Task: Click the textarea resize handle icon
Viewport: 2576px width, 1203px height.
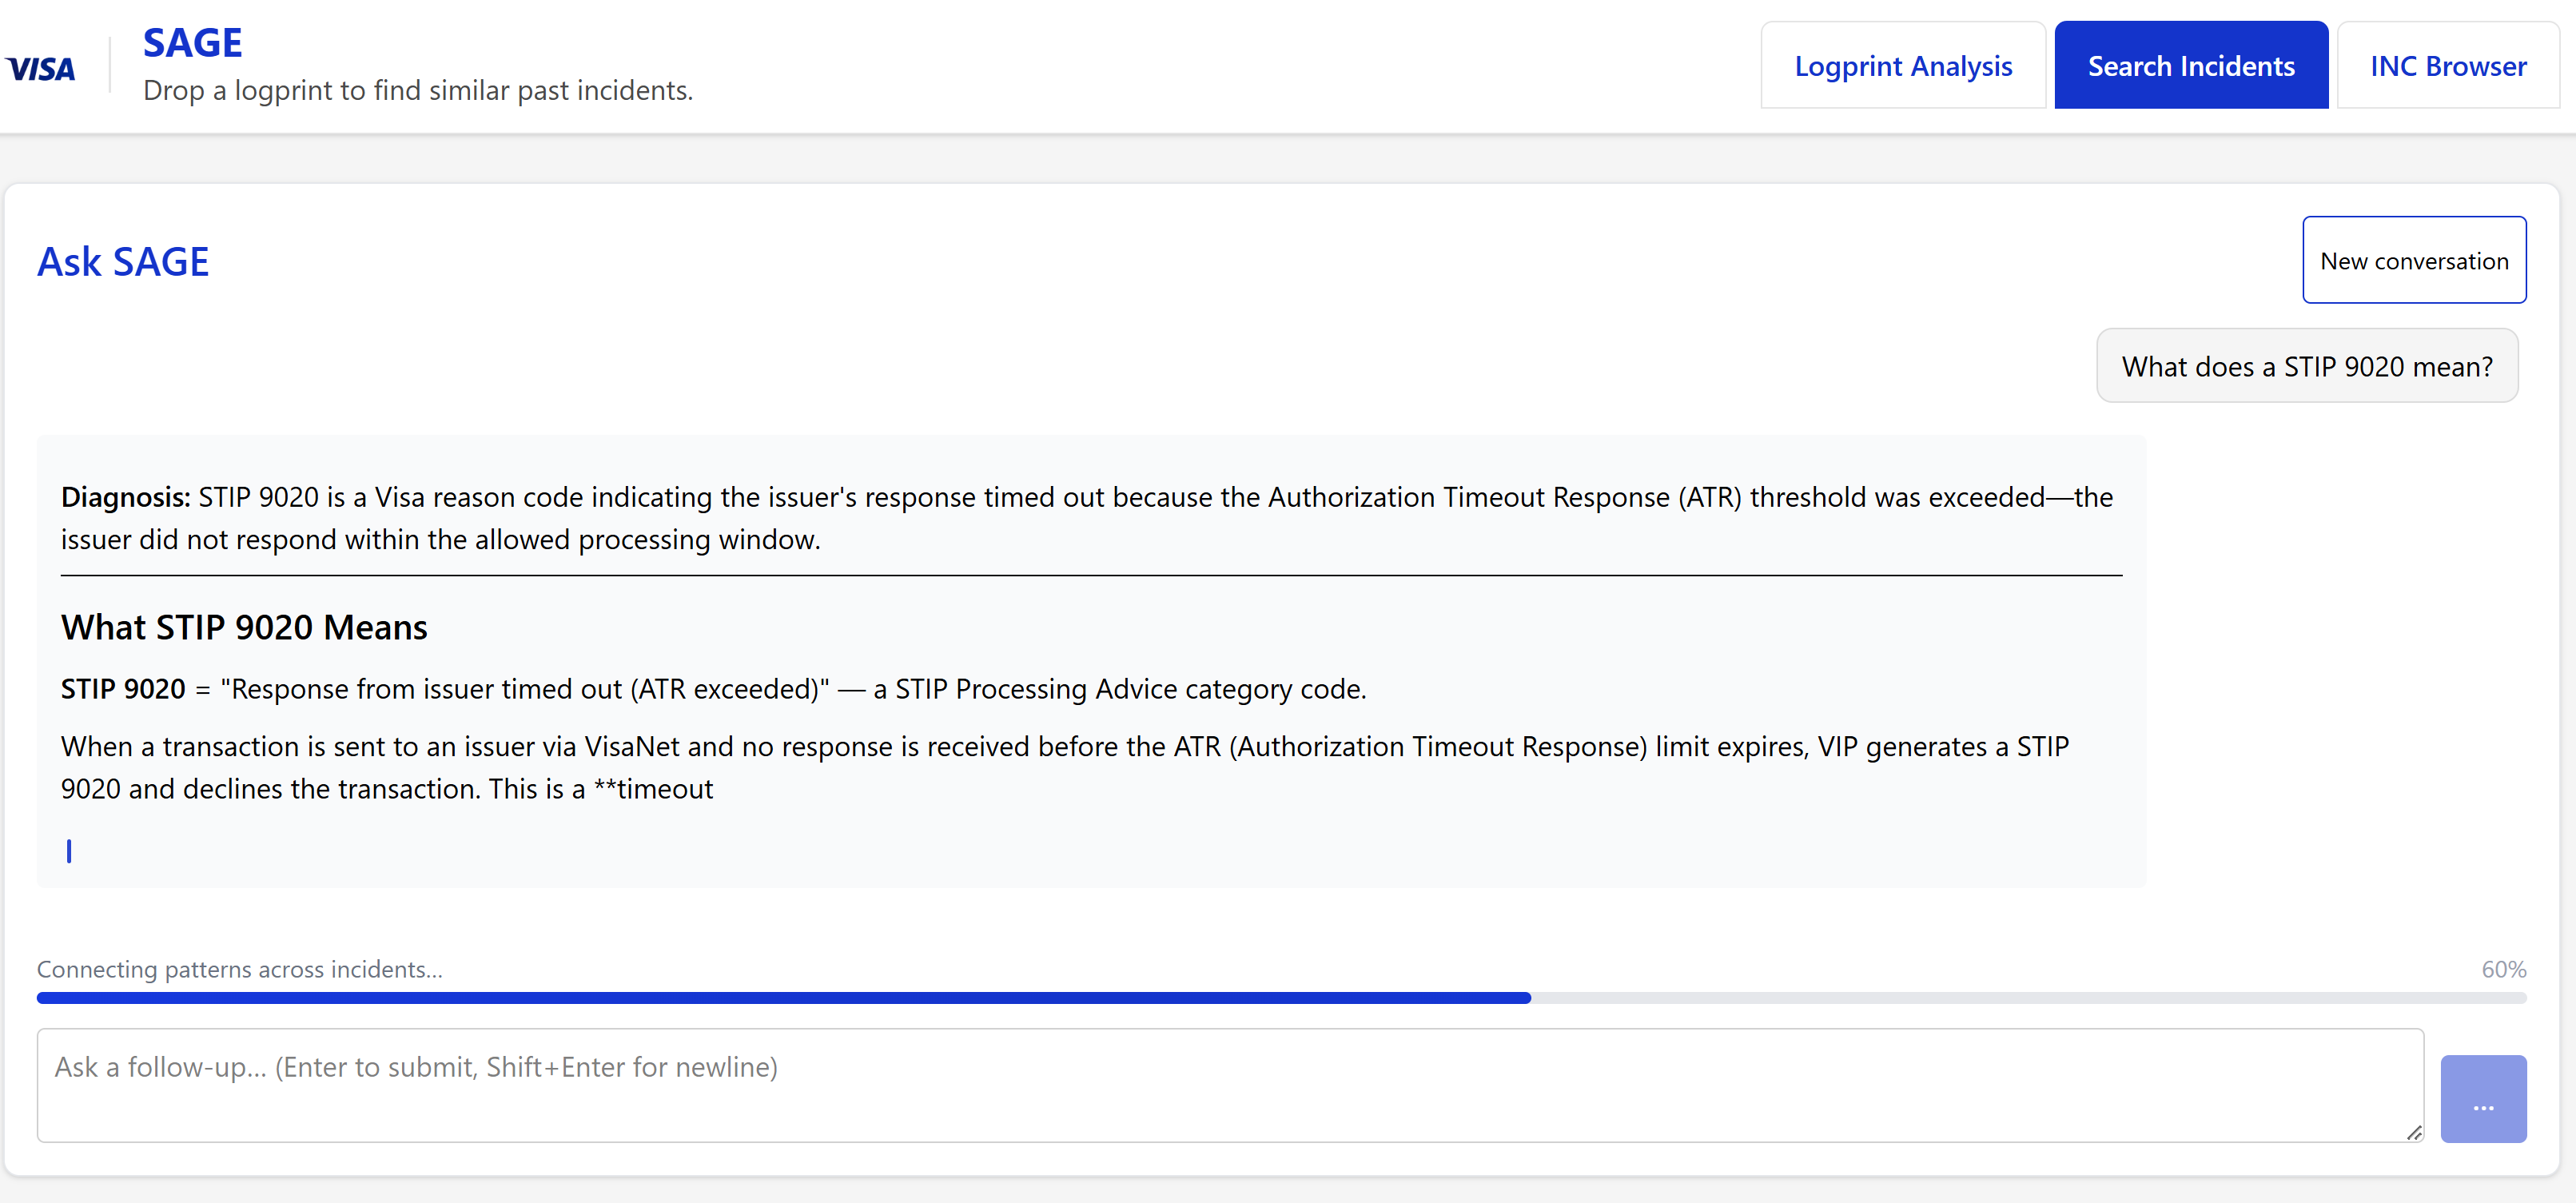Action: (x=2413, y=1132)
